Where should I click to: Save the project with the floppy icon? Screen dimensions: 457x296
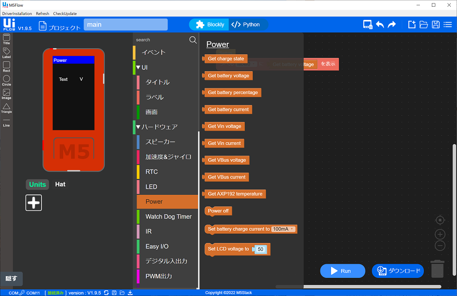436,25
